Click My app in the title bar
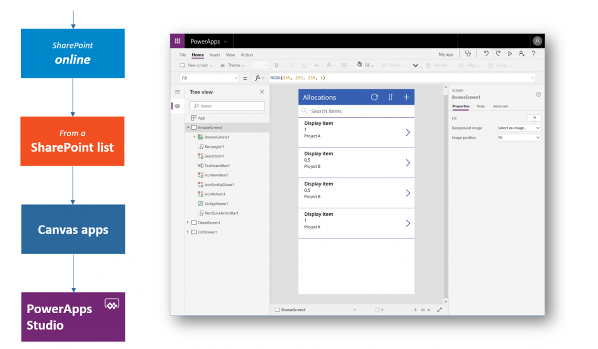598x349 pixels. 445,55
